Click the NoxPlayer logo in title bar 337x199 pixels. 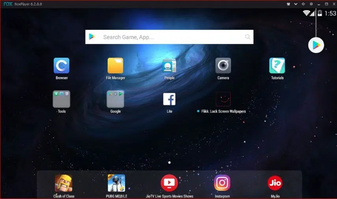8,4
